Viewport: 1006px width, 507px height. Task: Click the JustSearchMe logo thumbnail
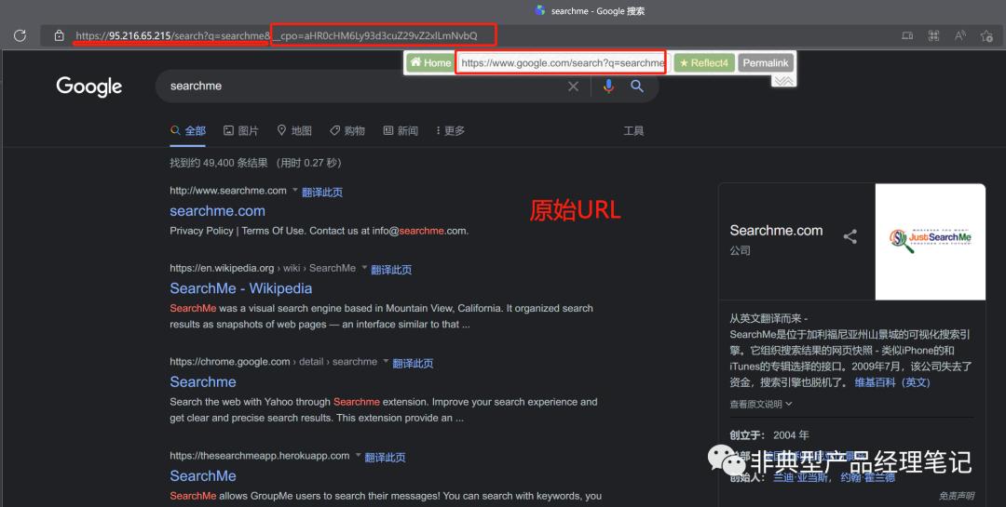(931, 242)
